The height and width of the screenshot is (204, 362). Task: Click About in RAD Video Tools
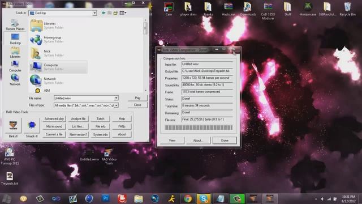coord(122,134)
